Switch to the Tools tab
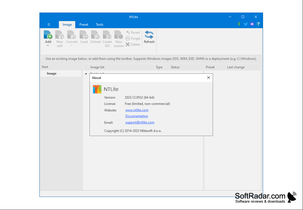This screenshot has width=303, height=210. click(x=100, y=25)
